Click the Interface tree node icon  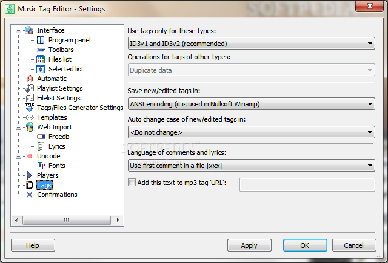point(30,30)
